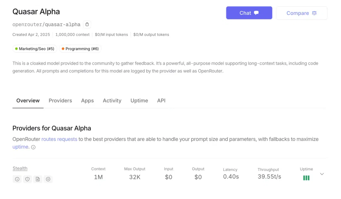Click the Context value 1M
This screenshot has width=341, height=199.
98,177
